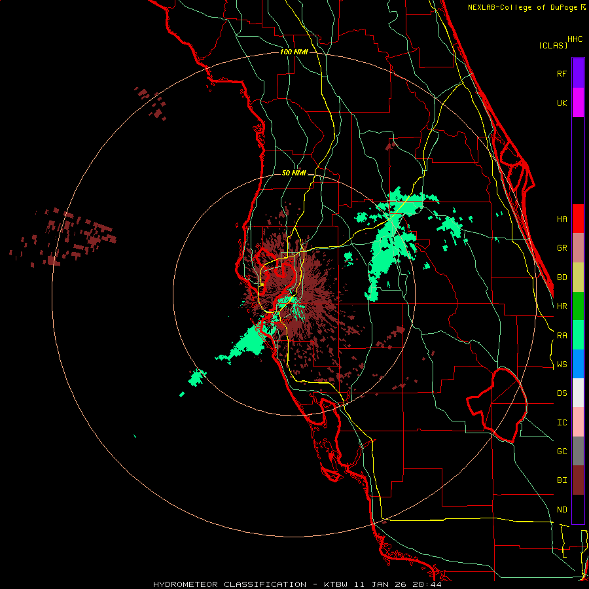The width and height of the screenshot is (589, 589).
Task: Click the GR legend label
Action: click(562, 248)
